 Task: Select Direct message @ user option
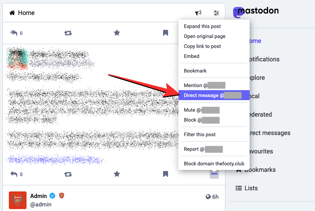point(214,96)
